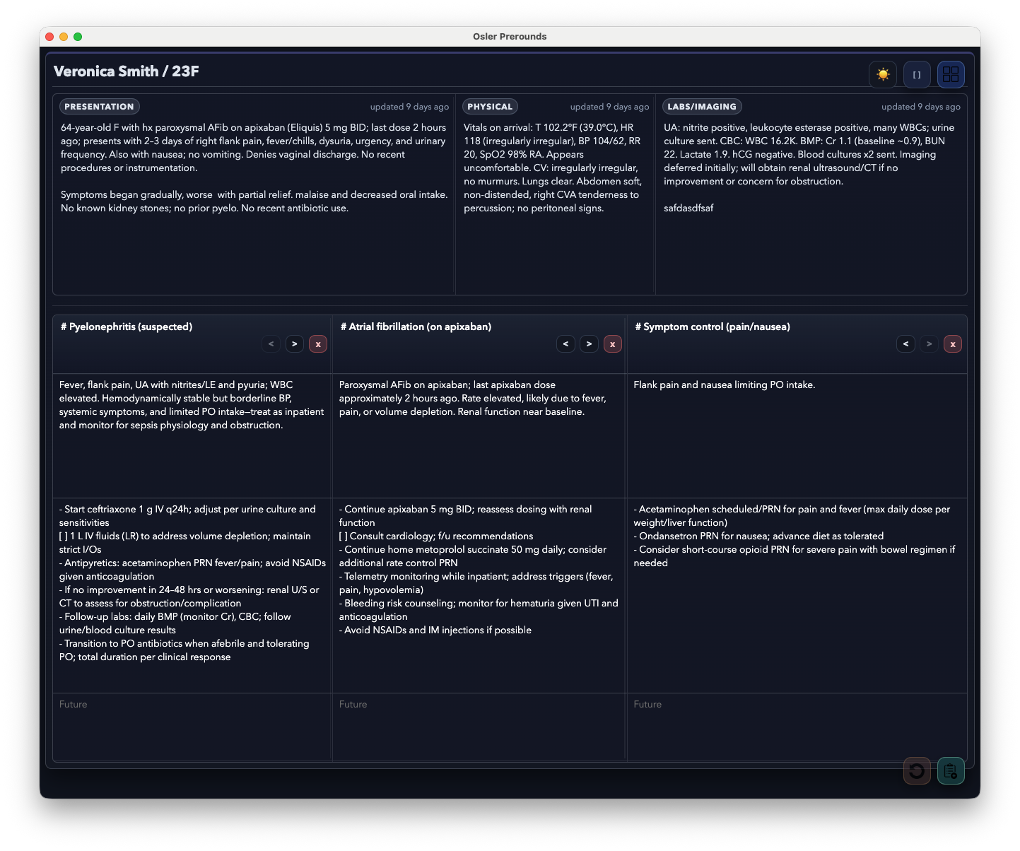Click the teal clipboard-add icon

coord(951,770)
